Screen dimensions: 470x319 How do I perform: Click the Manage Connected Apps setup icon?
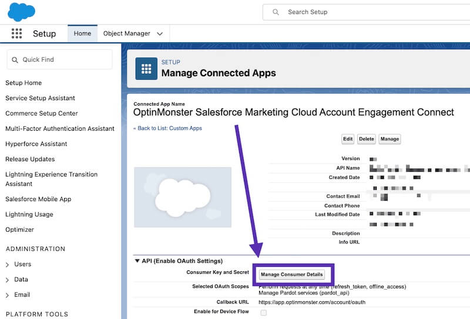pos(146,69)
